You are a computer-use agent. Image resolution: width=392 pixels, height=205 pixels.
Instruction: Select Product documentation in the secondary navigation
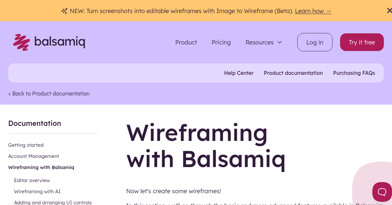tap(293, 73)
